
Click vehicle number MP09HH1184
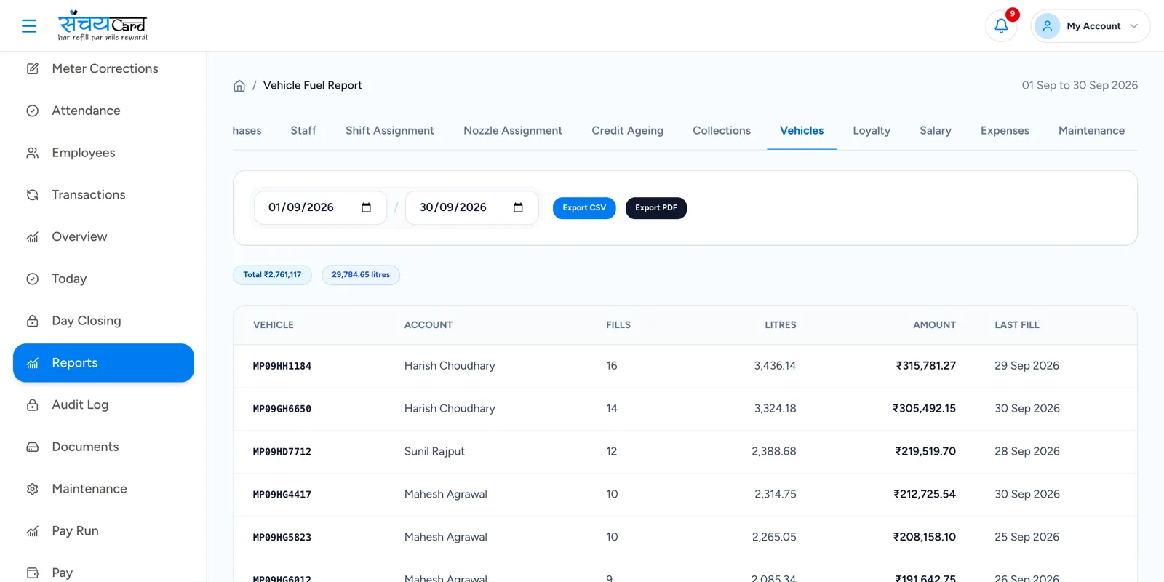pos(282,367)
